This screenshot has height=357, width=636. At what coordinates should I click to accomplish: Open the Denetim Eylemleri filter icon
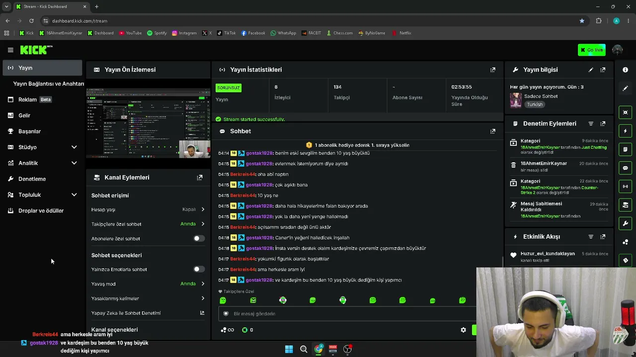click(591, 123)
